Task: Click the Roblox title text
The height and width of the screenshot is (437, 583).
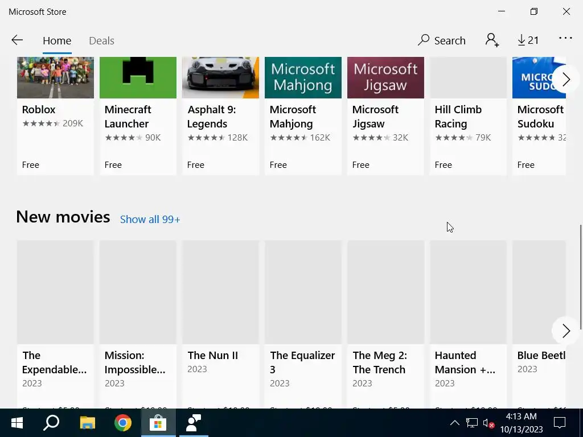Action: (x=39, y=110)
